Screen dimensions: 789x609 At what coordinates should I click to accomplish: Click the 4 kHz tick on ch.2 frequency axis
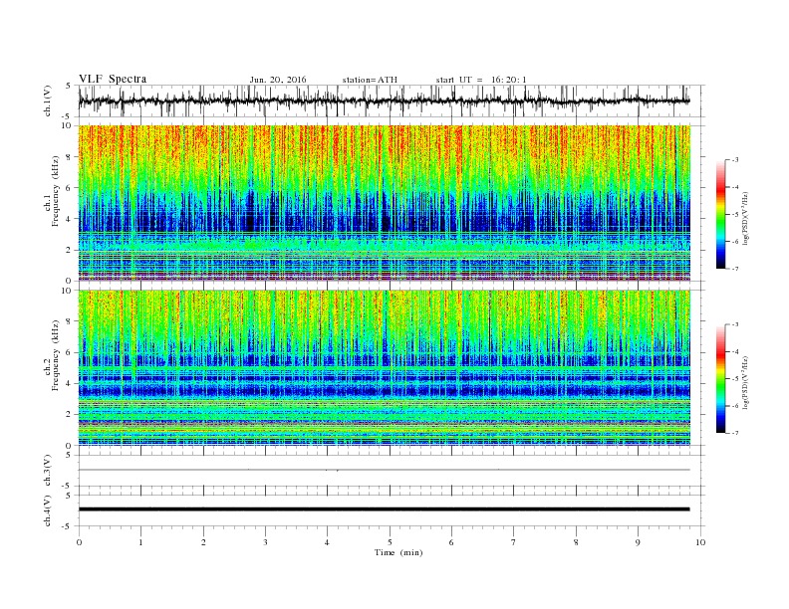coord(70,383)
